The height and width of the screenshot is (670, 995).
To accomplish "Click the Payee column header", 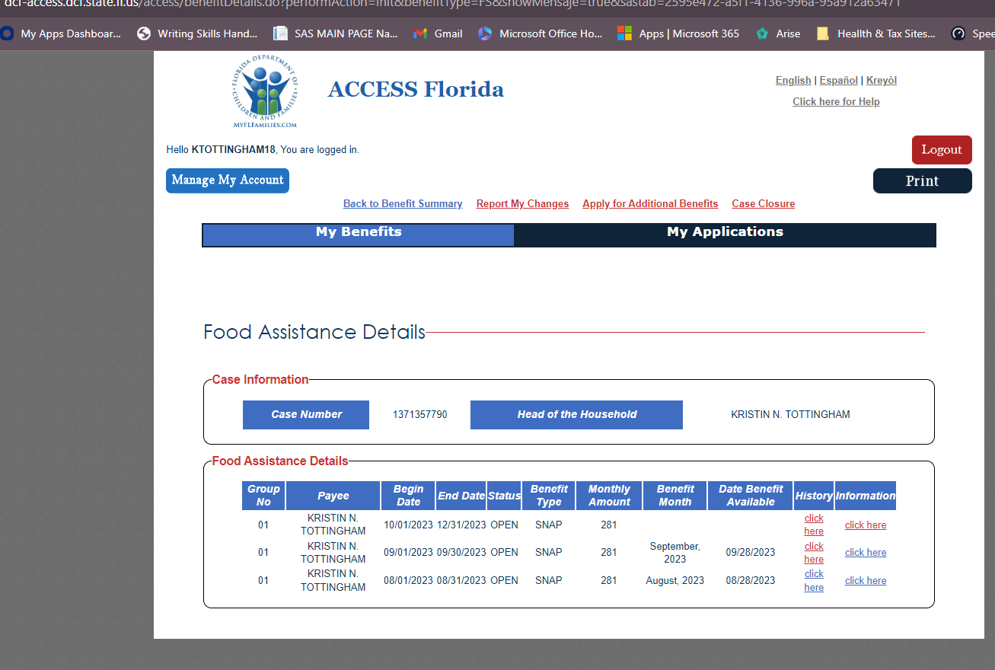I will point(333,496).
